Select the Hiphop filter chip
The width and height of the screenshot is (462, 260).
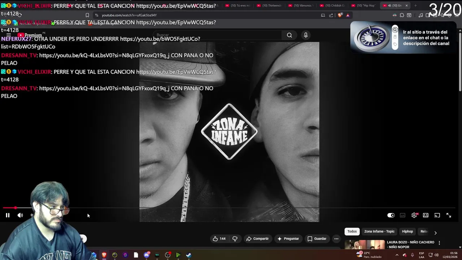tap(407, 231)
